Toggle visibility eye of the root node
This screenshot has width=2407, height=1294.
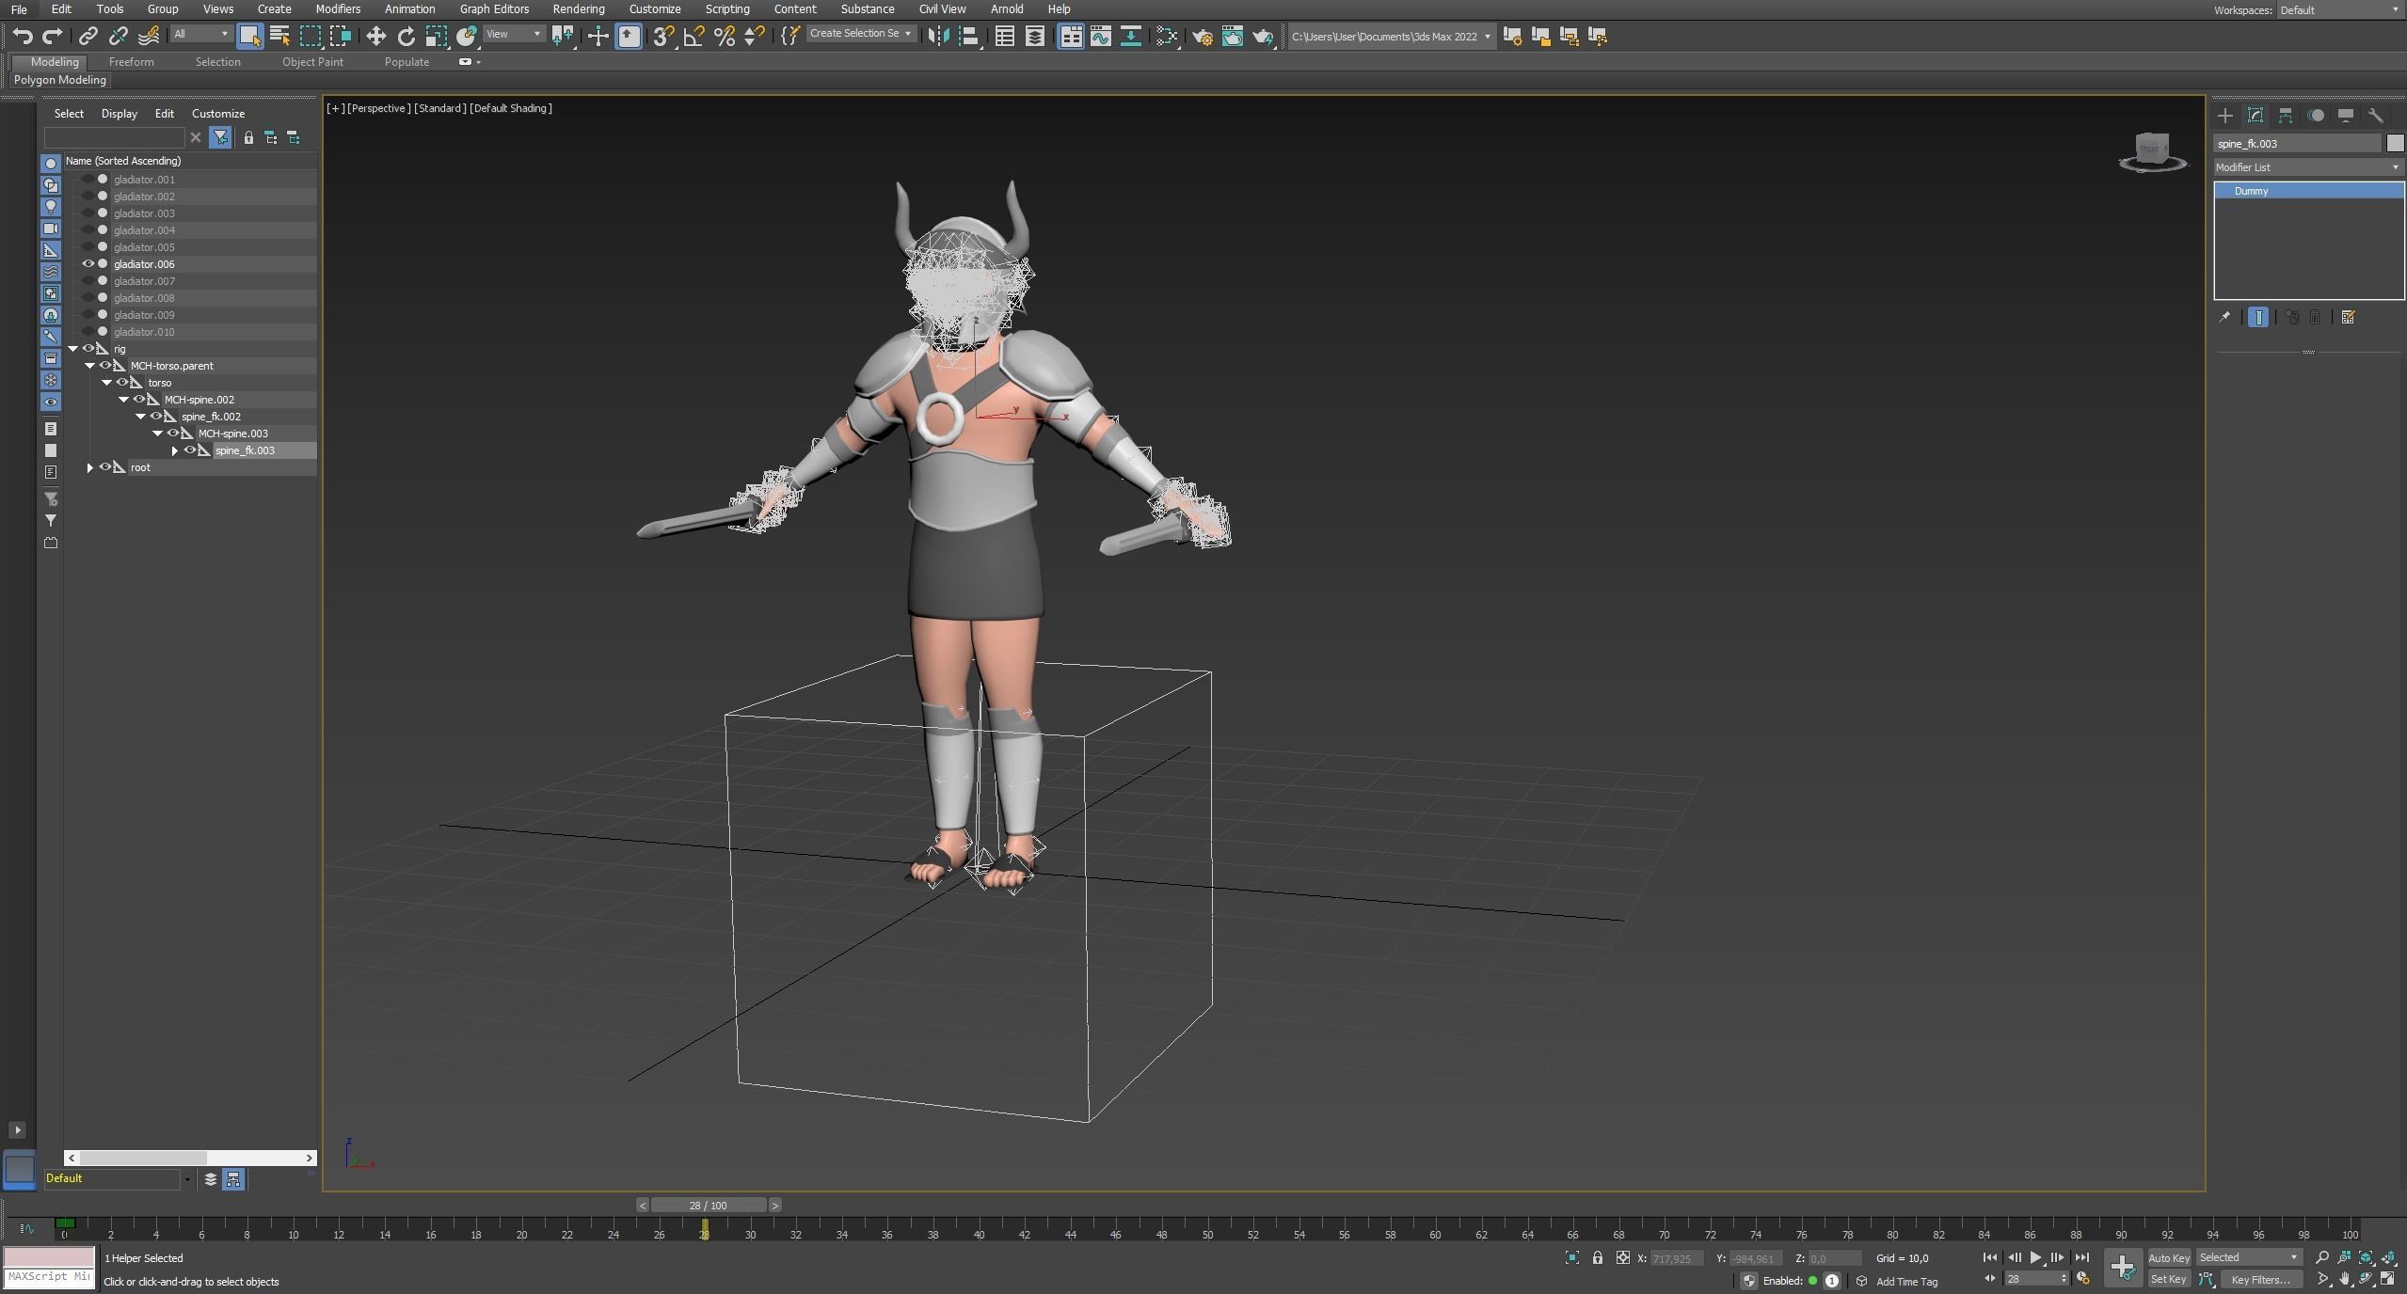click(105, 467)
